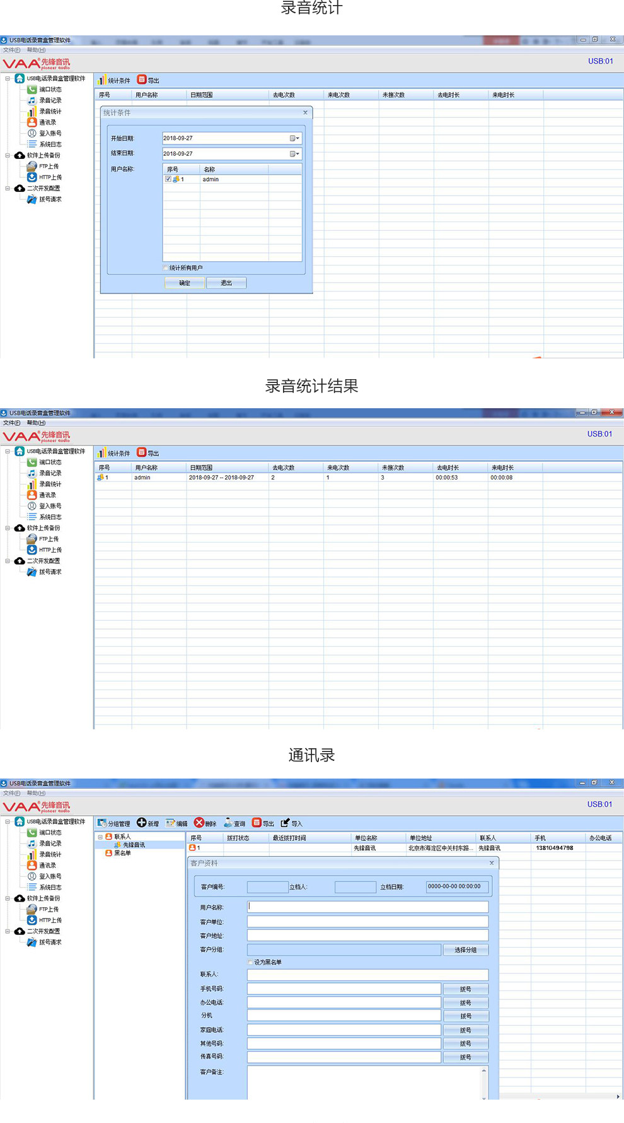Open the 开始日期 date picker dropdown
Image resolution: width=624 pixels, height=1123 pixels.
coord(294,138)
